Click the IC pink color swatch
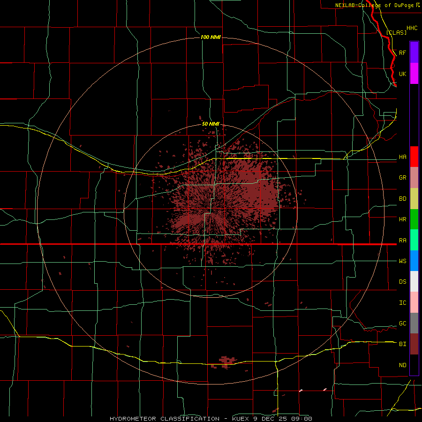The width and height of the screenshot is (422, 422). coord(414,302)
